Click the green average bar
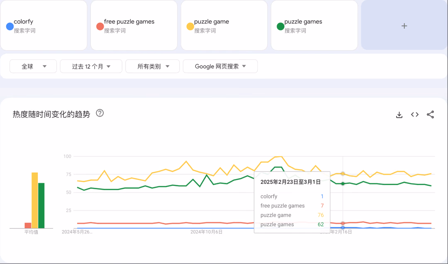The width and height of the screenshot is (448, 264). (x=41, y=205)
